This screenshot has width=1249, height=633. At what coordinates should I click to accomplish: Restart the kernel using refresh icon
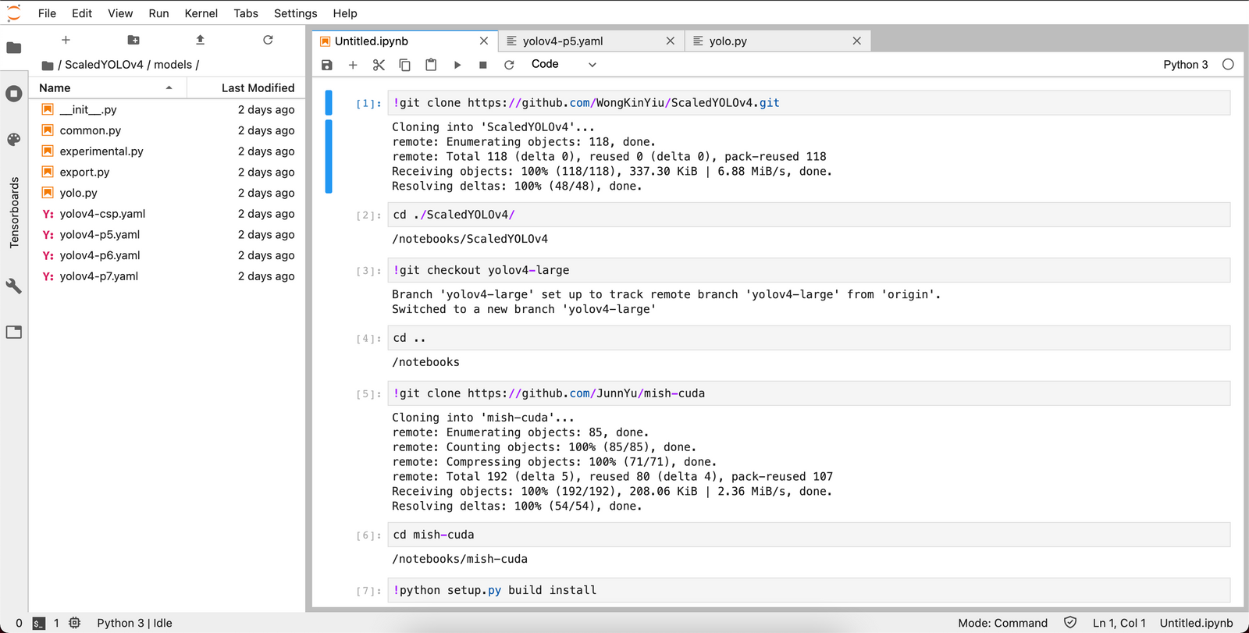[x=509, y=65]
